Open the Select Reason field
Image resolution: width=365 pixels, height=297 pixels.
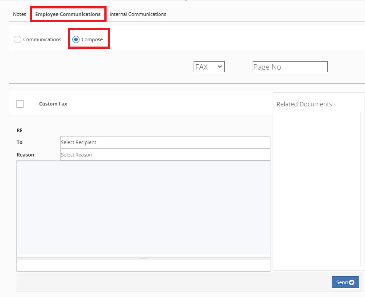tap(165, 155)
